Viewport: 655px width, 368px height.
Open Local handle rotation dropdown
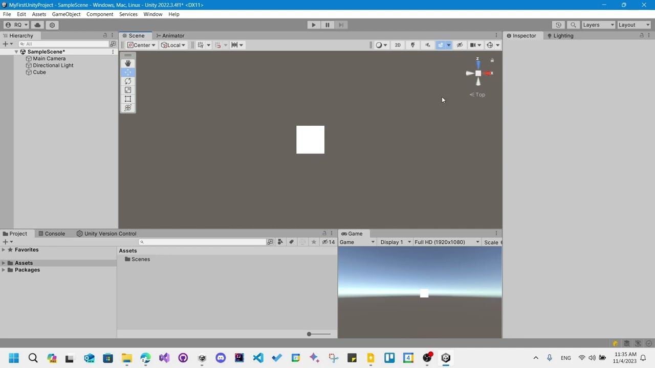[x=173, y=45]
